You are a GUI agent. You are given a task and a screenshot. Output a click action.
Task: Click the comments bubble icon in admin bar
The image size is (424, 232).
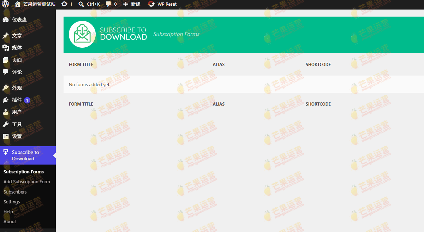108,4
